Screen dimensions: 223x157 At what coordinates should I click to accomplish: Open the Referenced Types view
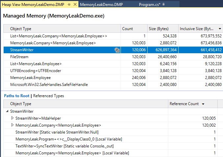tap(49, 96)
